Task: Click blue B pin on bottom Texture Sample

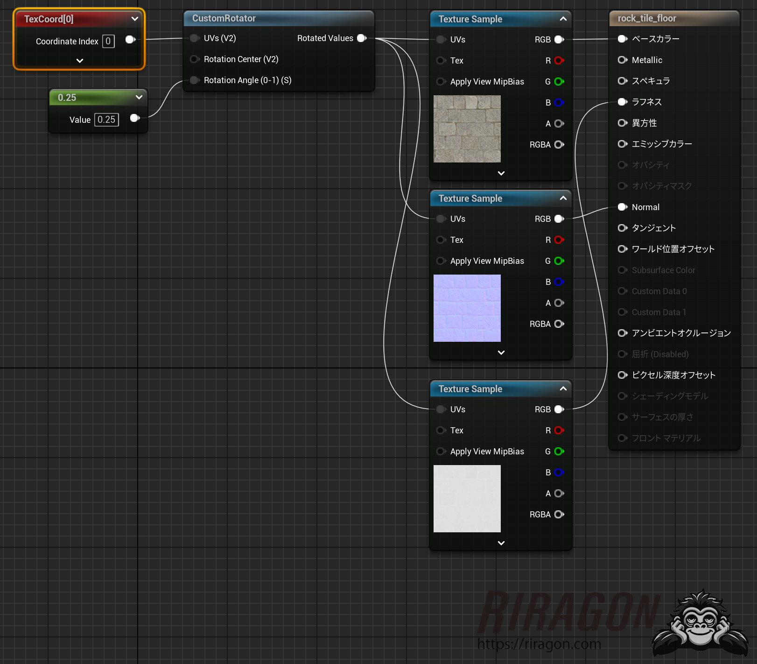Action: point(559,473)
